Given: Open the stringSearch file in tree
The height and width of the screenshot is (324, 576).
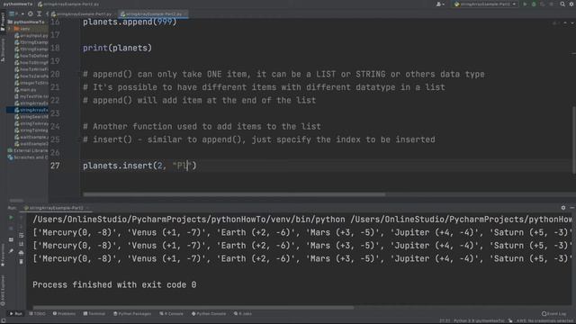Looking at the screenshot, I should point(31,117).
